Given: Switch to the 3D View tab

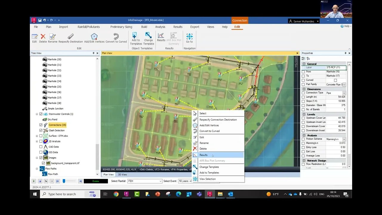Looking at the screenshot, I should coord(122,174).
